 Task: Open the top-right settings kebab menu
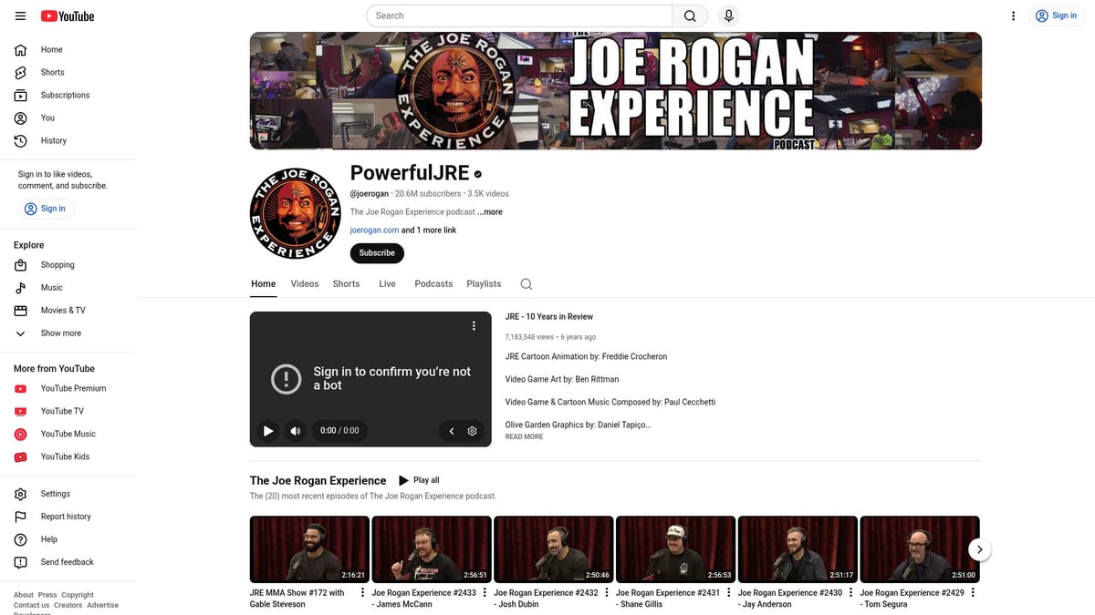point(1013,15)
